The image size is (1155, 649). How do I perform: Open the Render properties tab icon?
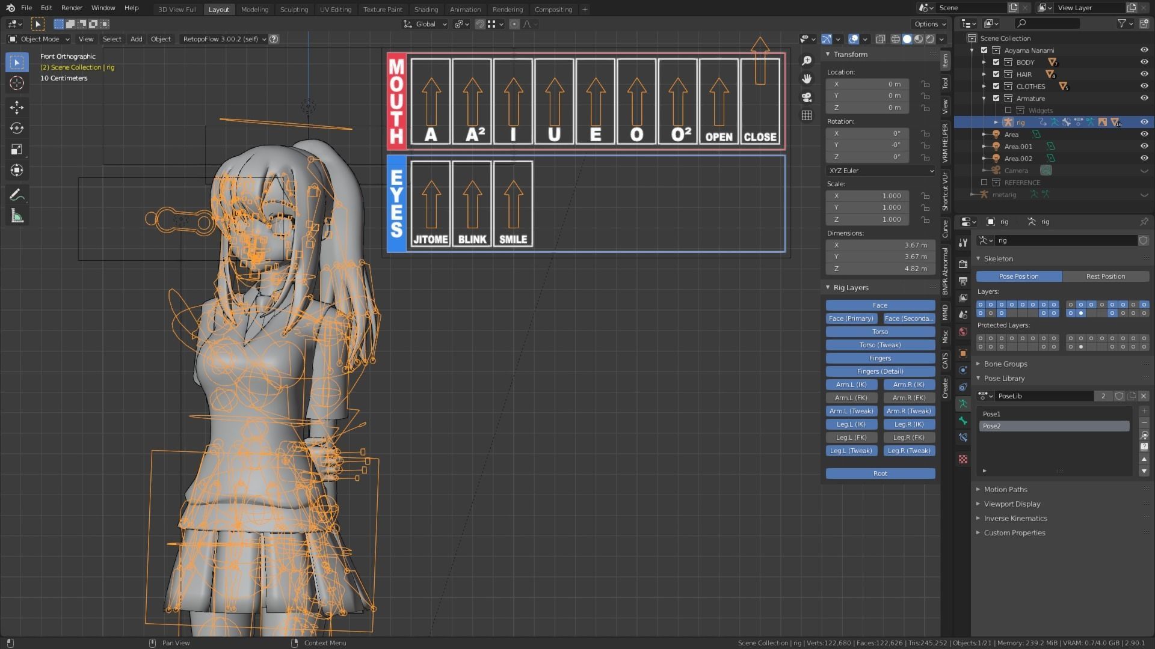pyautogui.click(x=963, y=264)
